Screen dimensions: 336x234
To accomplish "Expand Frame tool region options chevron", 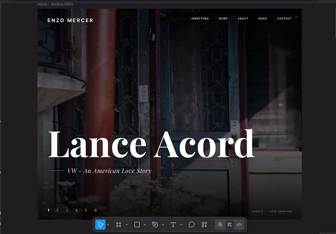I will pyautogui.click(x=127, y=225).
